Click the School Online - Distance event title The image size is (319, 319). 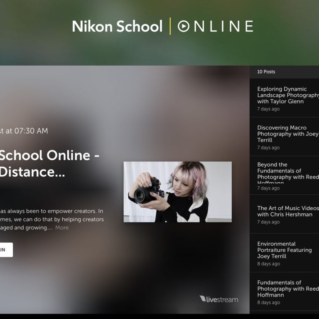[49, 163]
